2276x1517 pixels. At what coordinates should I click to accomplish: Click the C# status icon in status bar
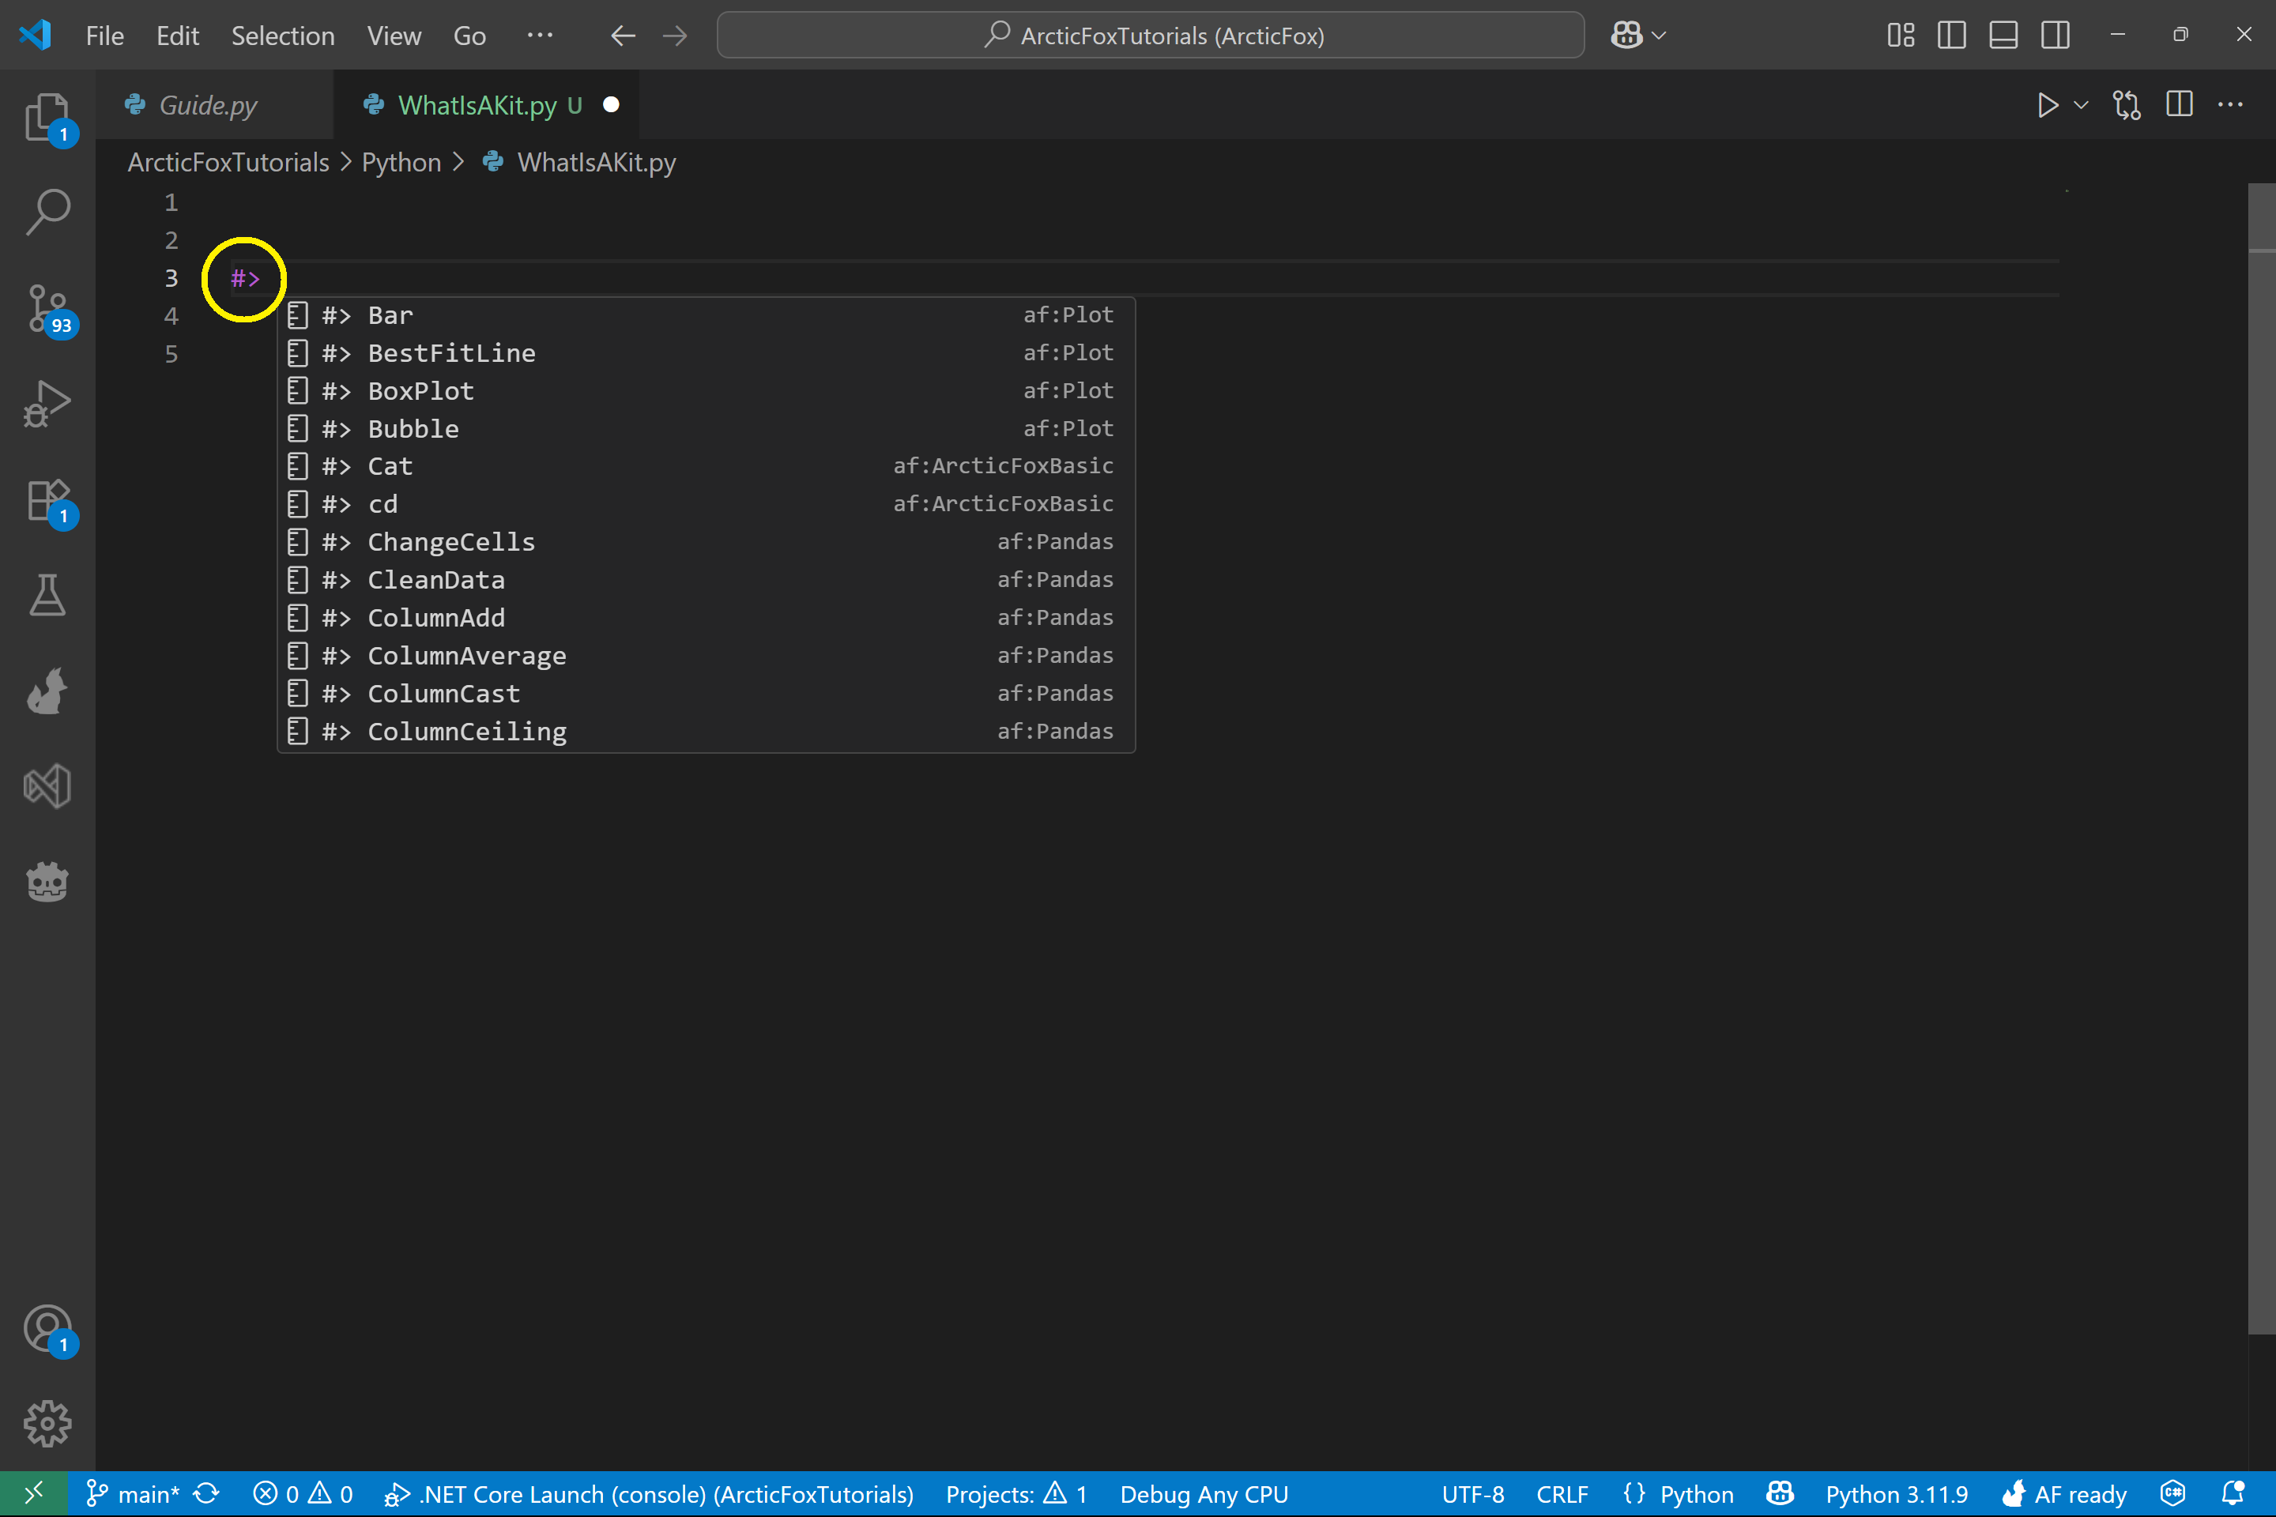tap(2172, 1494)
